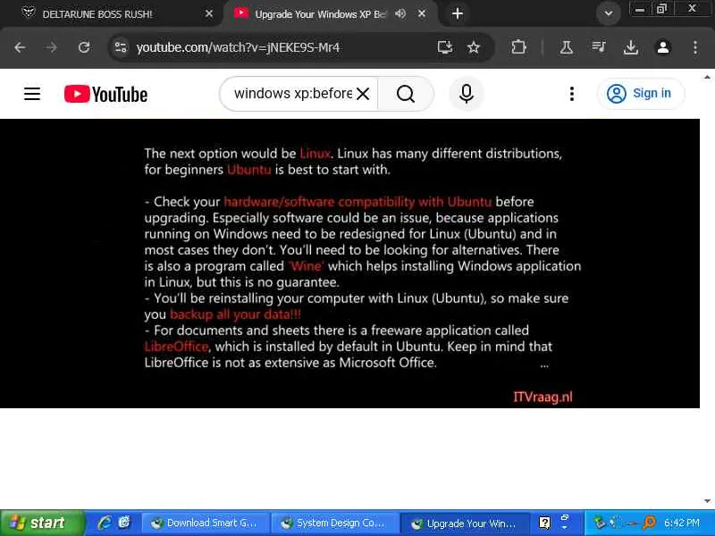
Task: Expand the tab search dropdown
Action: [x=608, y=13]
